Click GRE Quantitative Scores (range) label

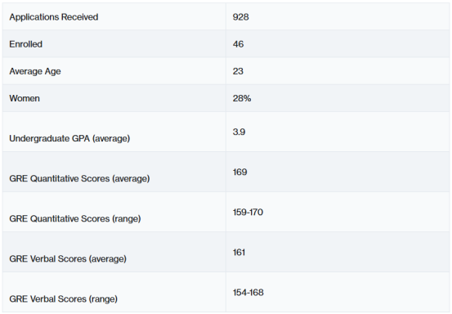[75, 218]
